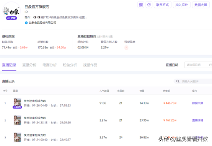This screenshot has width=212, height=146.
Task: Click the likes total 170.35w
Action: (43, 47)
